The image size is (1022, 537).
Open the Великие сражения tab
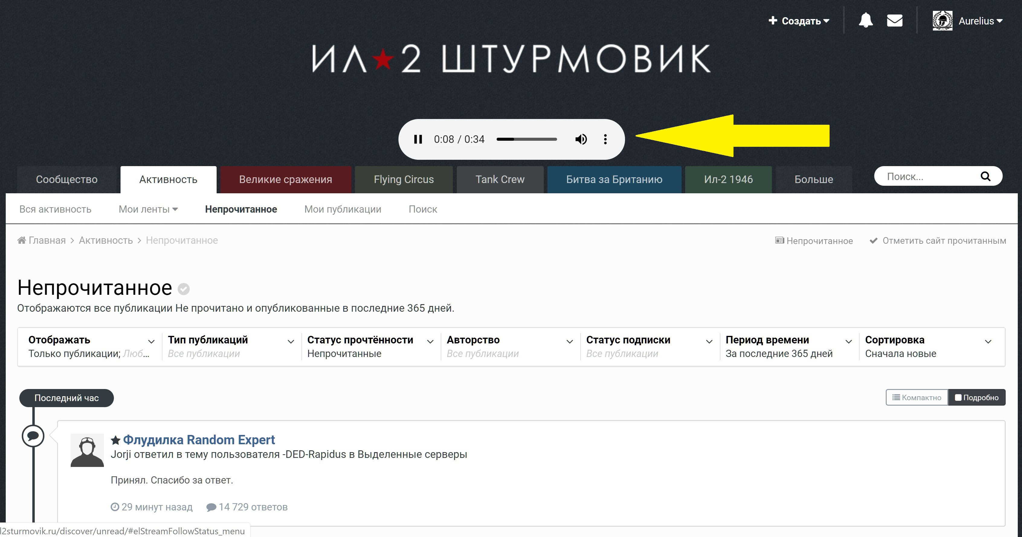pos(285,180)
